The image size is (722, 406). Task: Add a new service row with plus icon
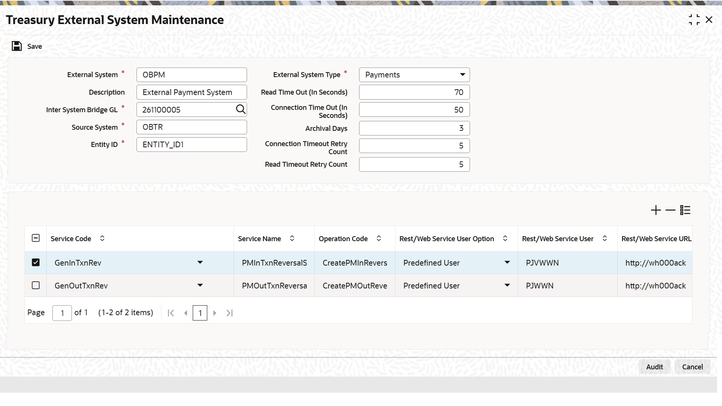coord(656,210)
